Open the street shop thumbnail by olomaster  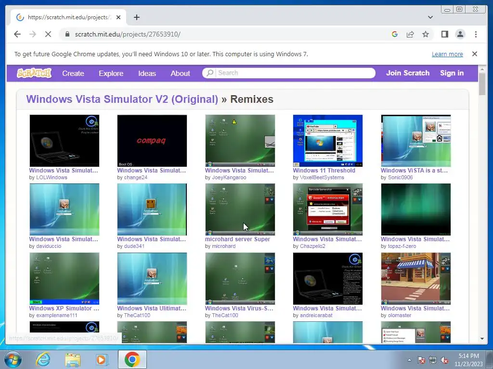415,279
